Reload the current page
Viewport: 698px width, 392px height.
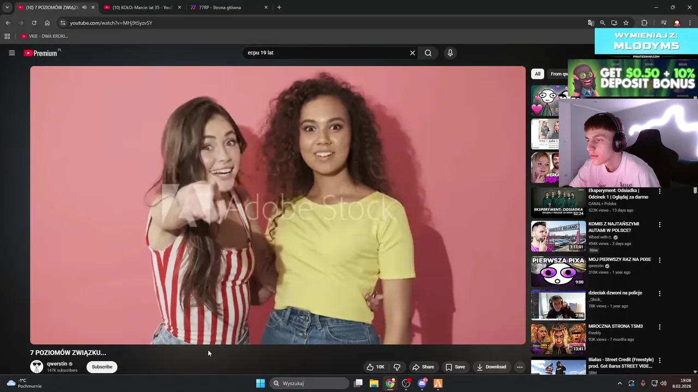click(x=34, y=23)
